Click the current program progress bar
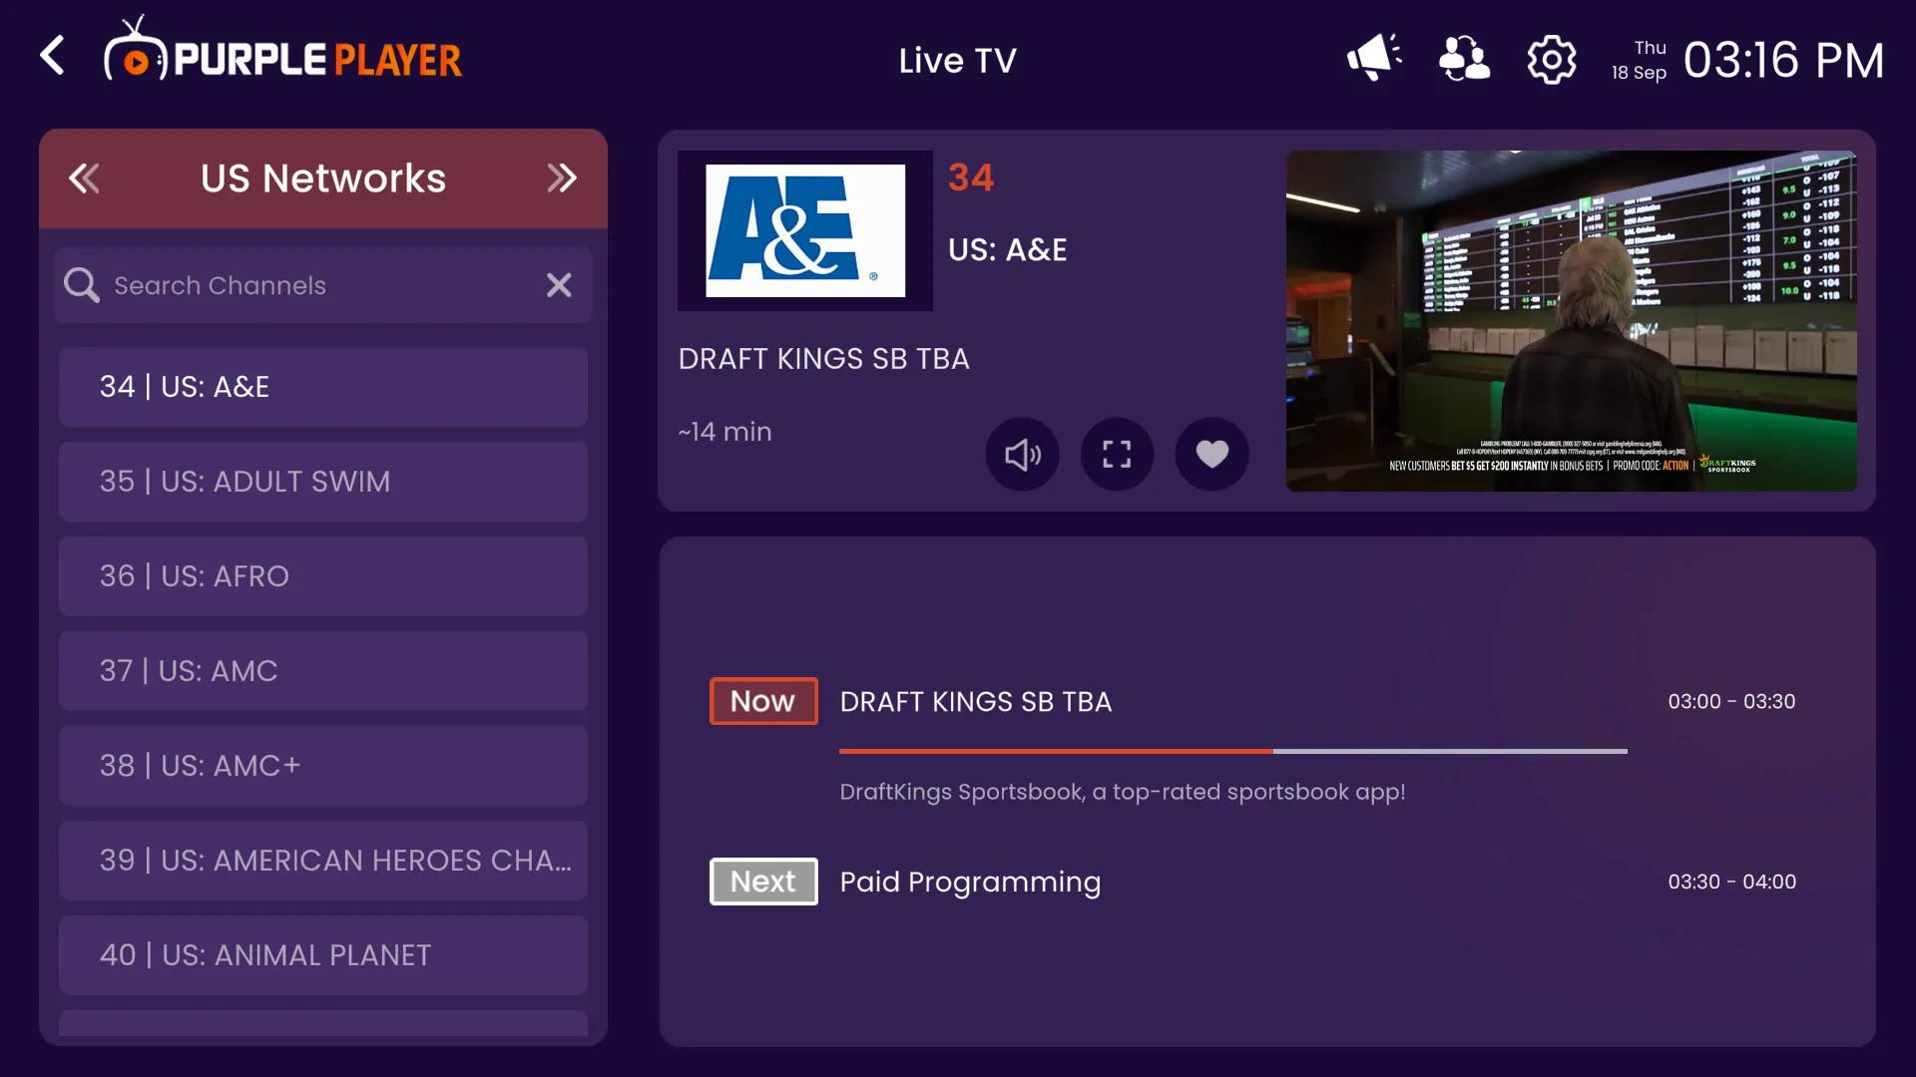1916x1077 pixels. 1233,751
